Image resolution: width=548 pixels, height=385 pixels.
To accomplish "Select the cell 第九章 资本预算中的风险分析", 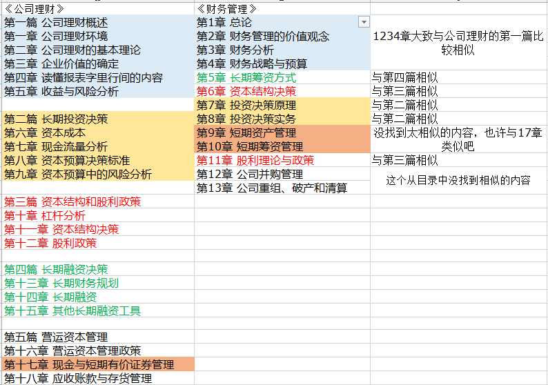I will (98, 174).
